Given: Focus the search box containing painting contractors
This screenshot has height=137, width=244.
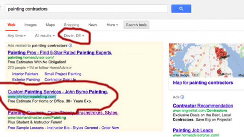Looking at the screenshot, I should [x=86, y=9].
